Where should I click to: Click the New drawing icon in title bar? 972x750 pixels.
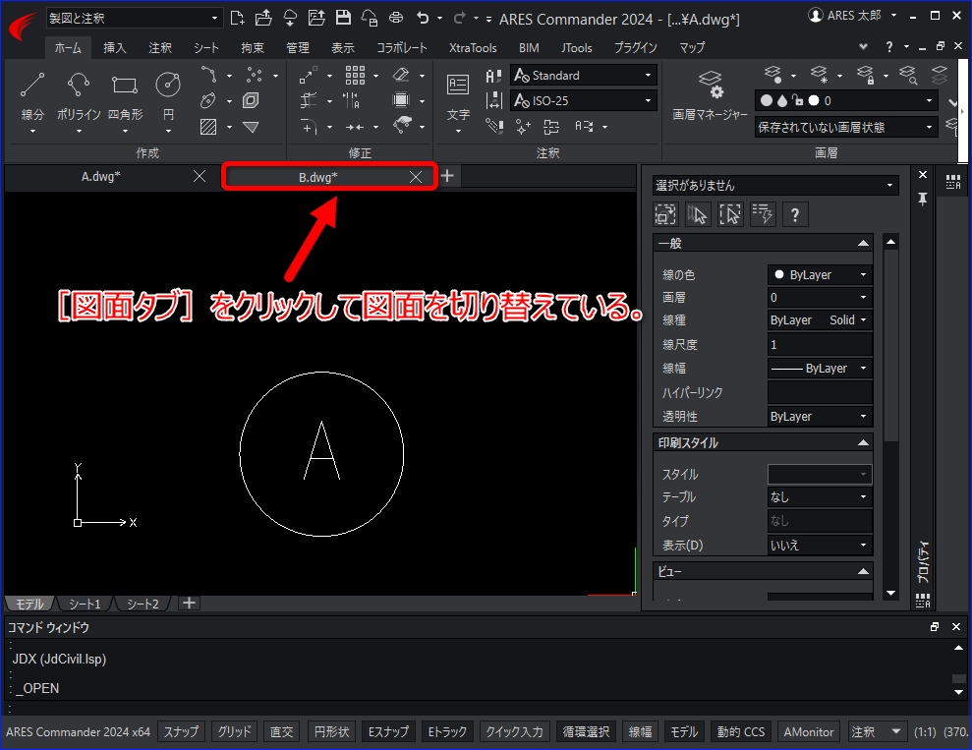237,18
